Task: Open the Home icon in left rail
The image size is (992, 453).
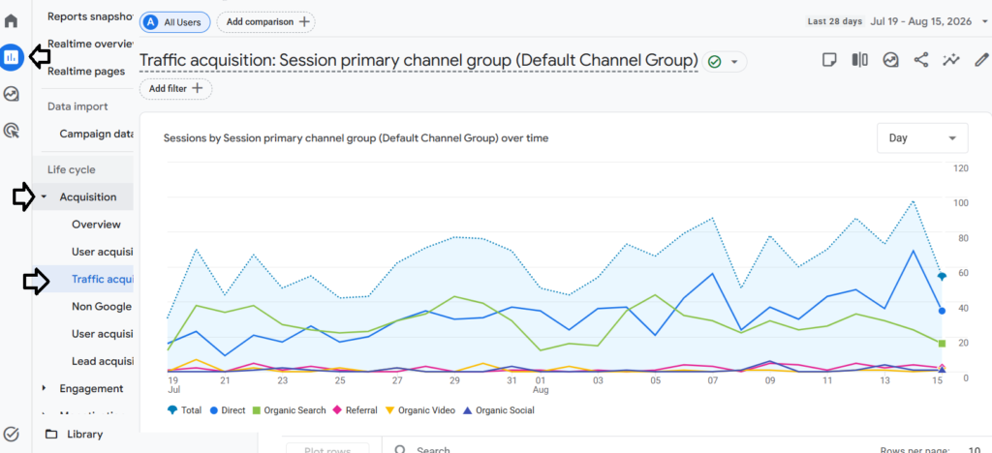Action: coord(12,21)
